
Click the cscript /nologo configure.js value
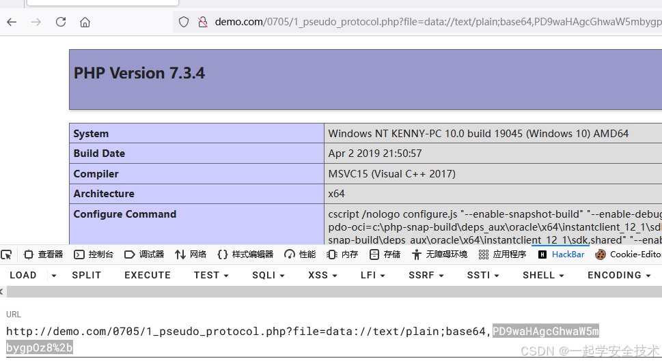[495, 227]
